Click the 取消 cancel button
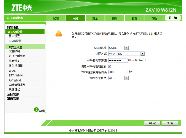The image size is (186, 138). [x=170, y=123]
